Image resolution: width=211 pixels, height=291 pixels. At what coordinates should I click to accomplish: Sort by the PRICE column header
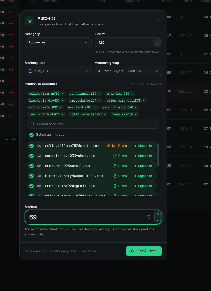tap(164, 1)
